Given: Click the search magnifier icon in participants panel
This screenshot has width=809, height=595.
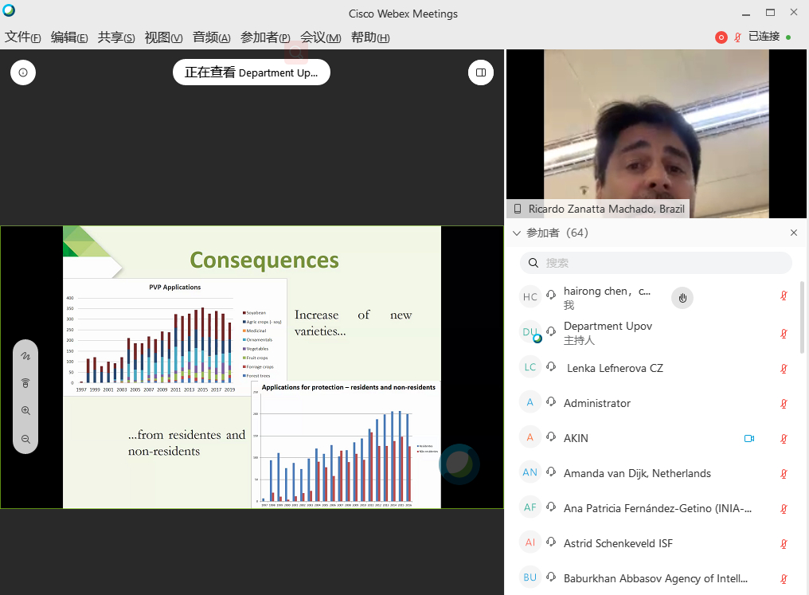Looking at the screenshot, I should coord(533,263).
